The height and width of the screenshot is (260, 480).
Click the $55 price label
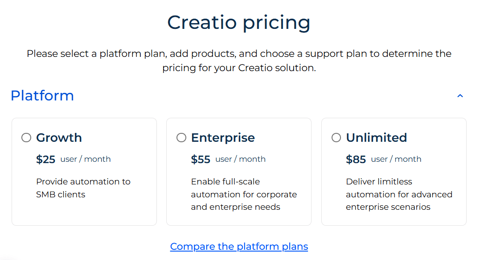coord(201,159)
